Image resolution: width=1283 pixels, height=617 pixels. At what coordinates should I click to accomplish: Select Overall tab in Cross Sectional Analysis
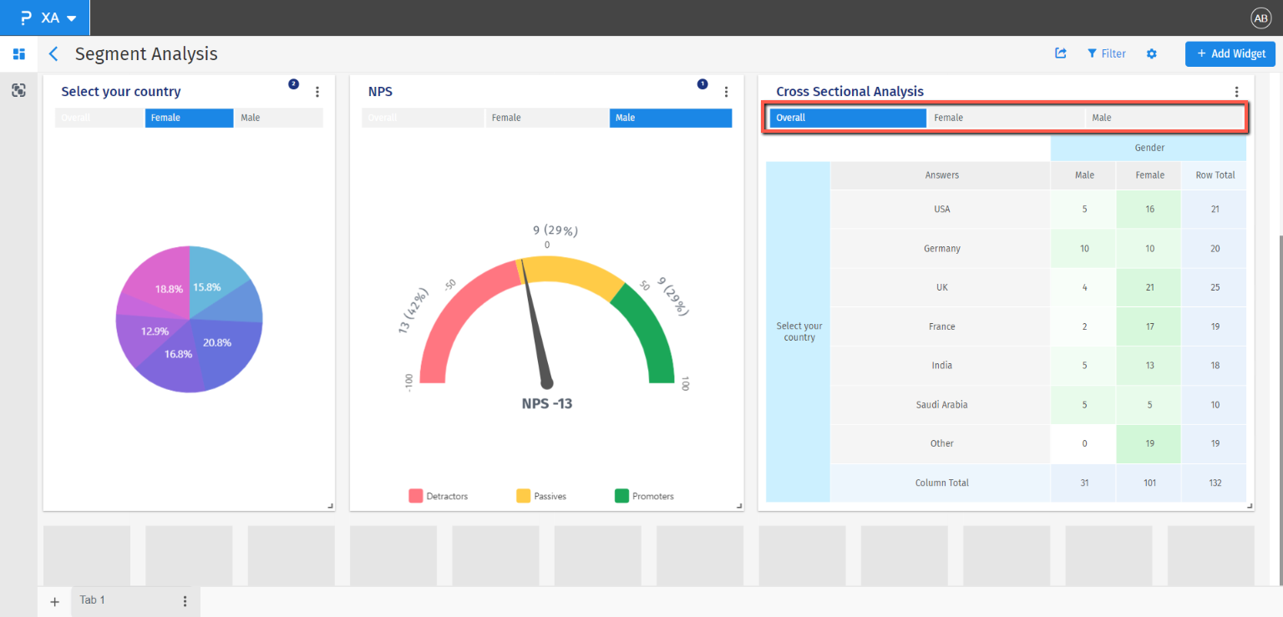point(848,118)
